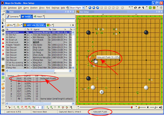Select the red letter A label tool

[3, 54]
